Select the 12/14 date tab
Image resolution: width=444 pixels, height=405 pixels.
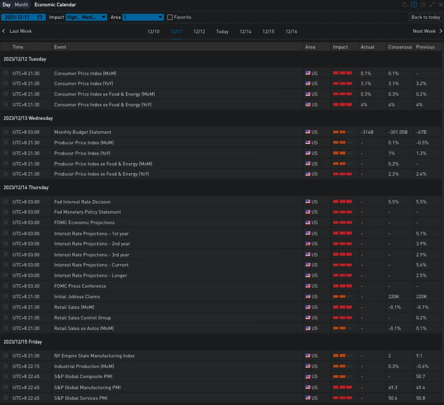click(x=245, y=31)
